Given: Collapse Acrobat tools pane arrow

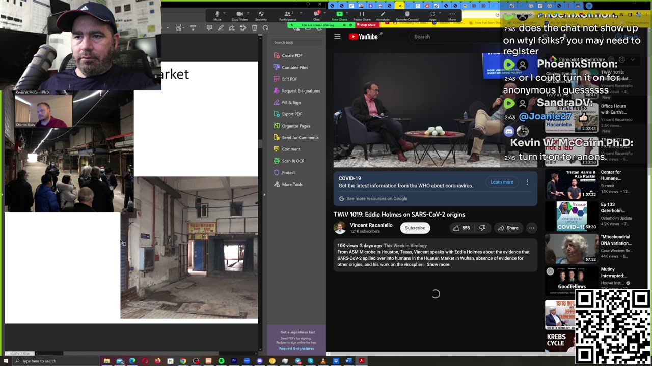Looking at the screenshot, I should click(x=264, y=194).
